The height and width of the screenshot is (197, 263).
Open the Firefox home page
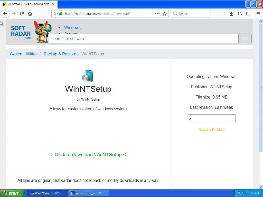click(30, 14)
